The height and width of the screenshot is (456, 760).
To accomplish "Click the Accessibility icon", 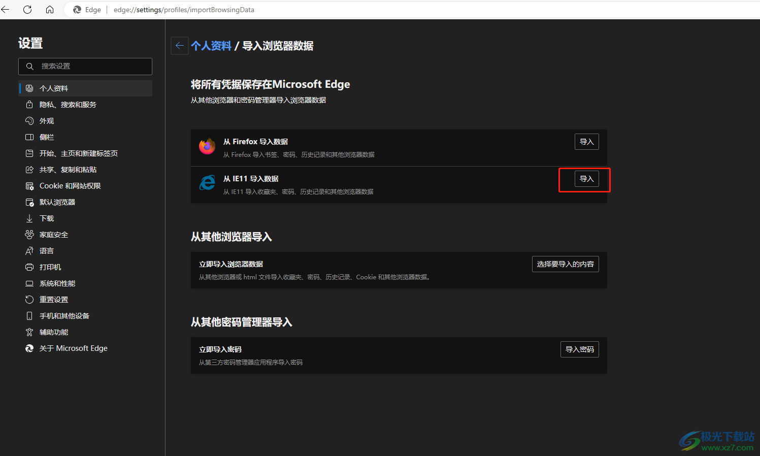I will pyautogui.click(x=29, y=332).
